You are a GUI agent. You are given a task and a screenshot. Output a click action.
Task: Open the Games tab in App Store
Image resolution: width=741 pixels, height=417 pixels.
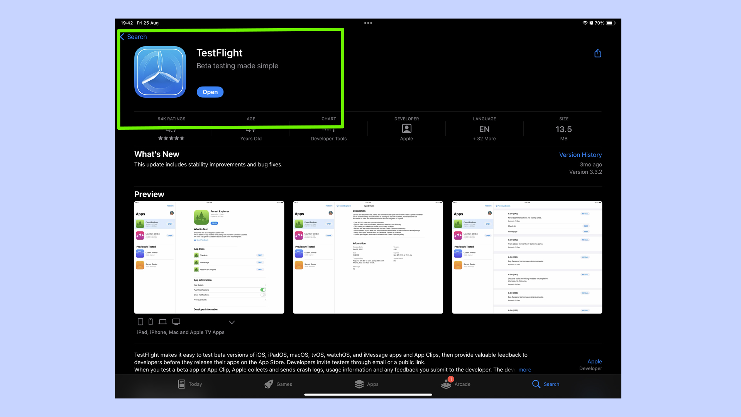pos(284,384)
